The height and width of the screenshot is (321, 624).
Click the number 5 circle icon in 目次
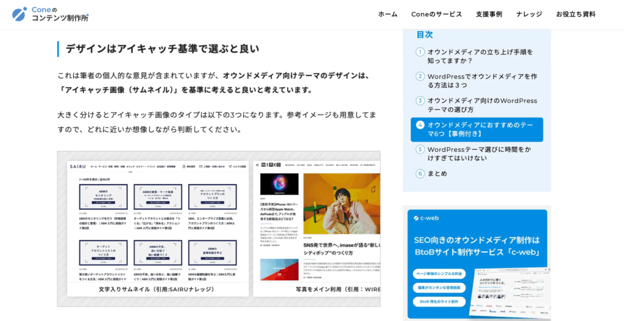click(x=420, y=150)
